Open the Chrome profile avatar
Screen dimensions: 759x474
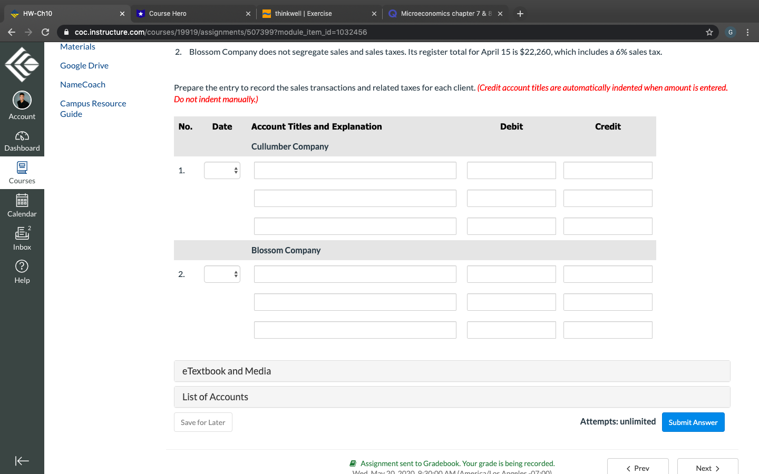coord(731,32)
